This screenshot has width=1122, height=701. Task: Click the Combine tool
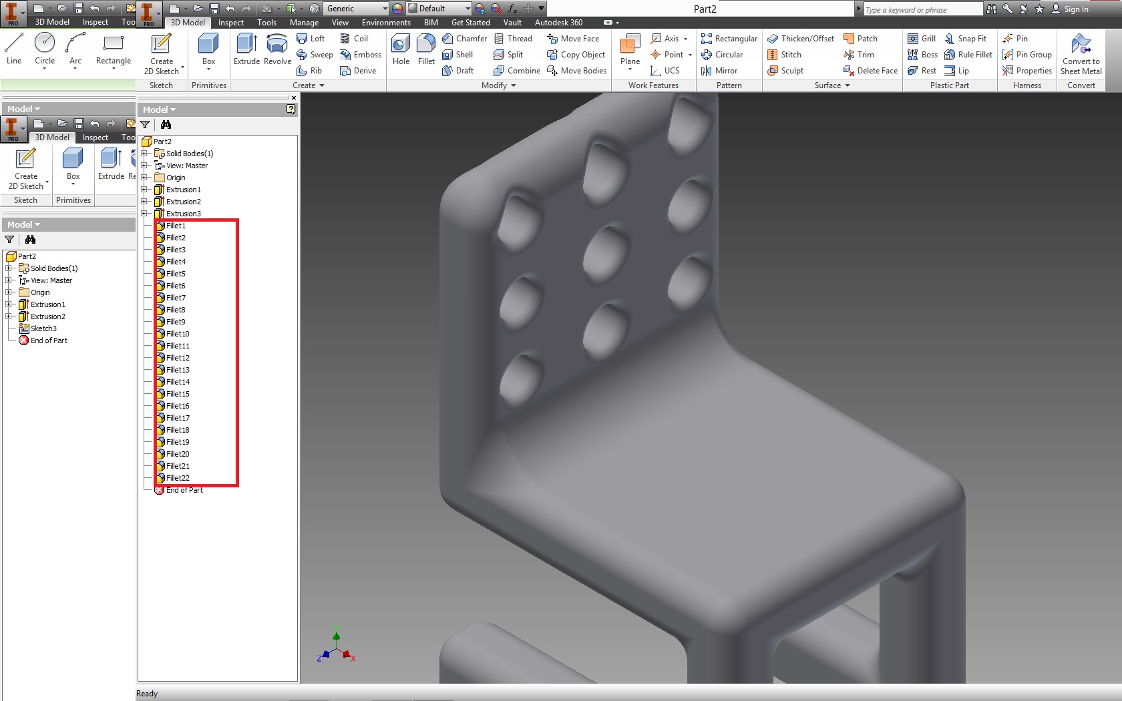(x=517, y=71)
